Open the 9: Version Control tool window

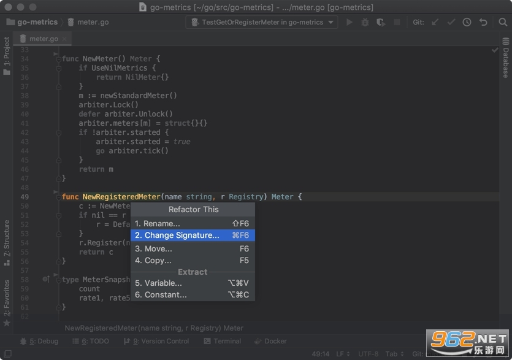pyautogui.click(x=156, y=341)
